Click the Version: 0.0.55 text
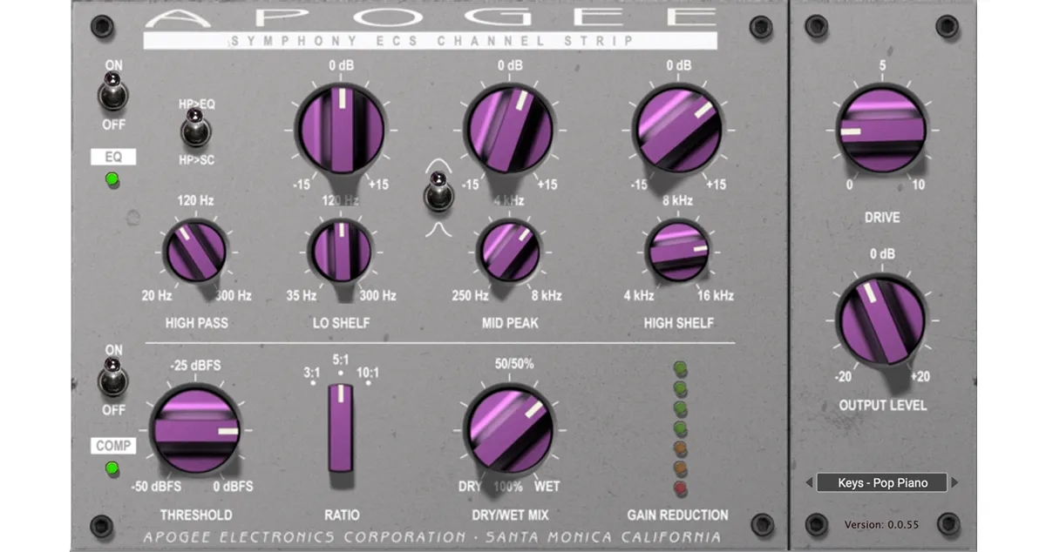 [x=880, y=524]
